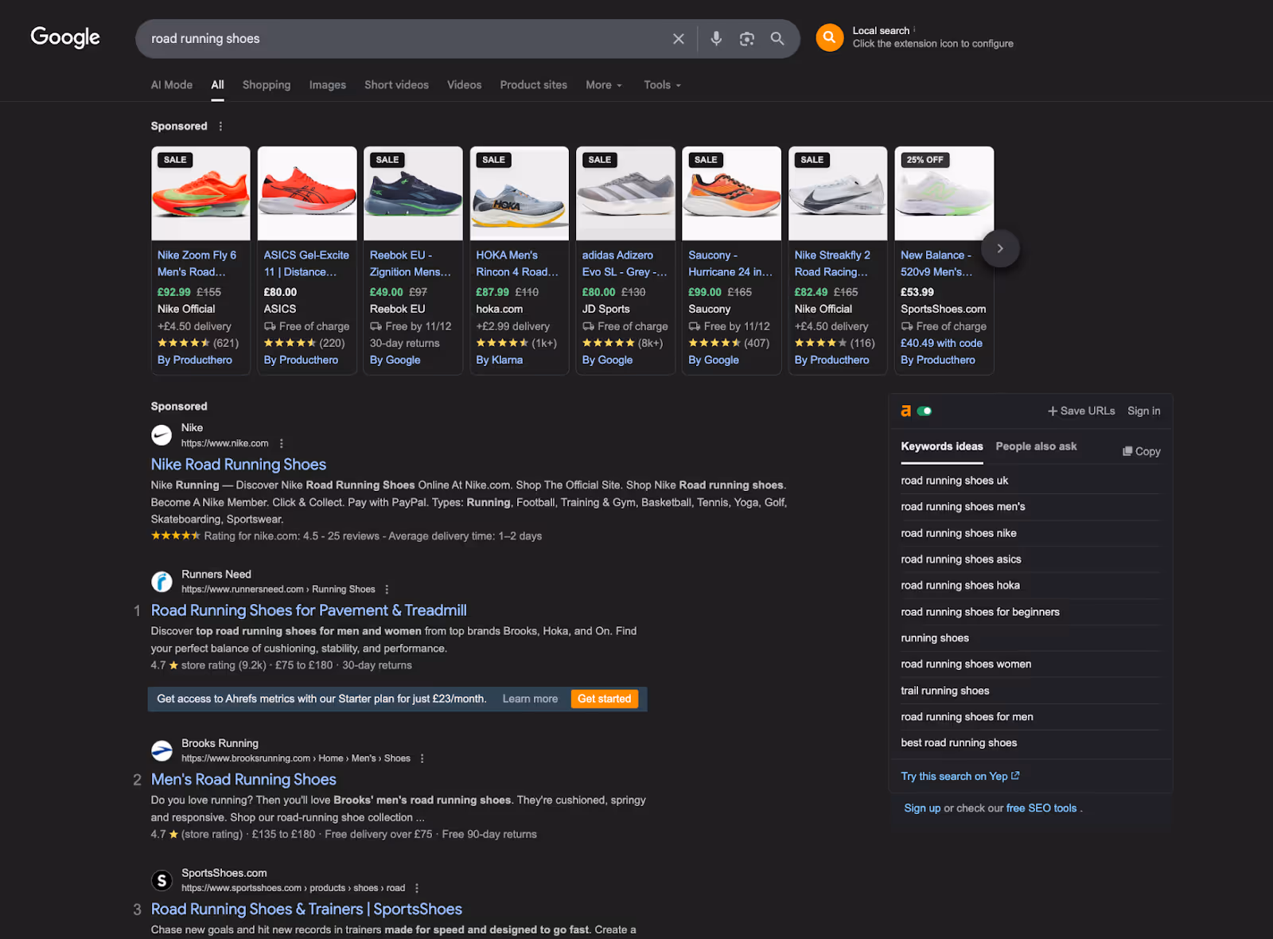Open the free SEO tools link
Screen dimensions: 1273x939
(1041, 808)
